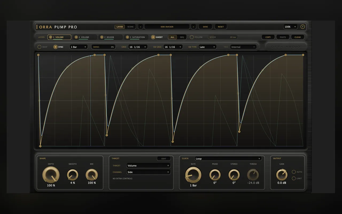Viewport: 342px width, 214px height.
Task: Open the help question mark icon
Action: 302,27
